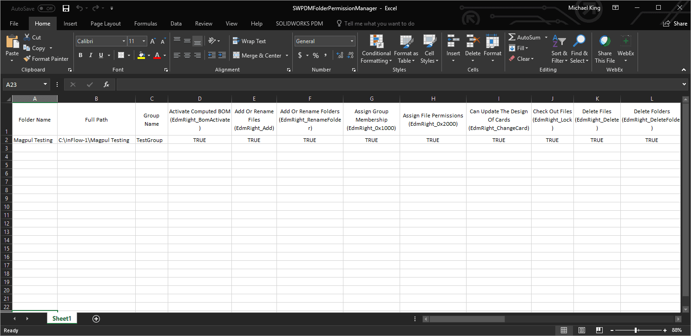This screenshot has width=691, height=336.
Task: Center text horizontally icon
Action: pos(187,55)
